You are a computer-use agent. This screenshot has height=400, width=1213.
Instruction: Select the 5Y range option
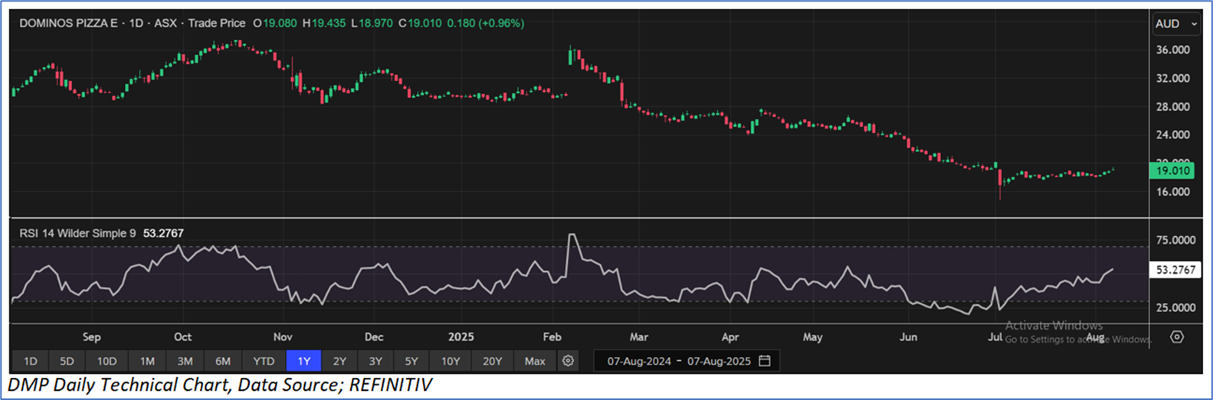pos(411,361)
